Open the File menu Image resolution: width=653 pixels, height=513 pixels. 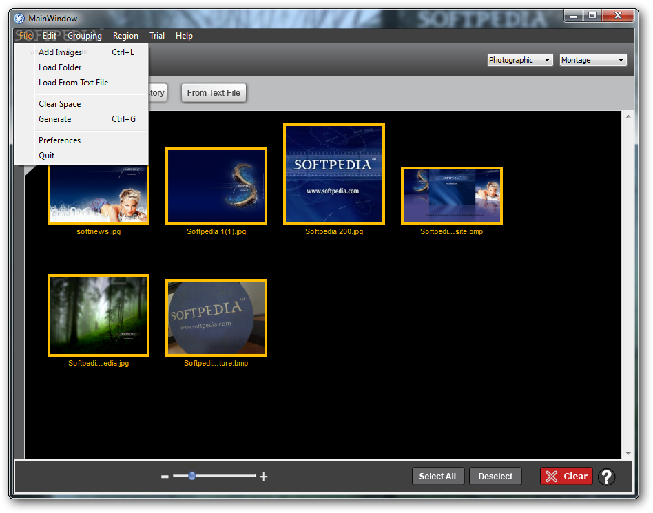click(25, 36)
